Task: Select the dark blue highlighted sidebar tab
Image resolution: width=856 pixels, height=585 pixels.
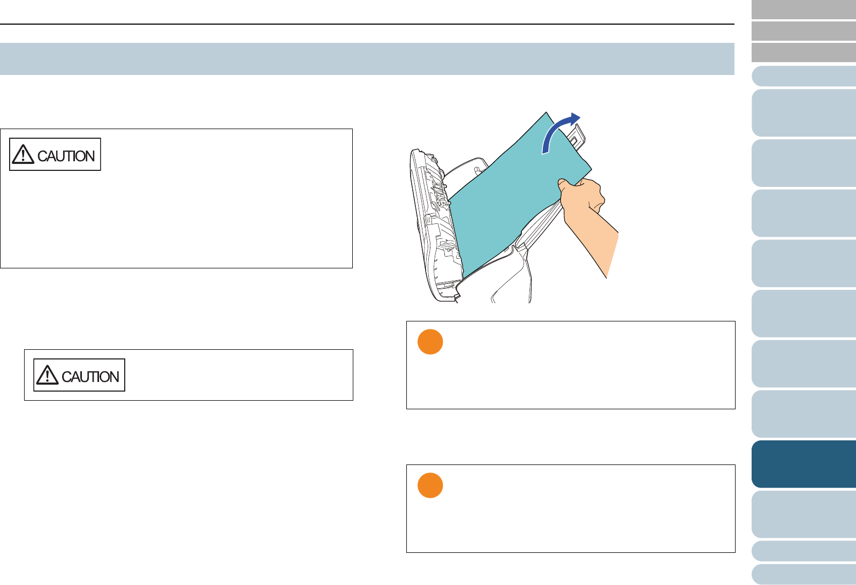Action: [804, 464]
